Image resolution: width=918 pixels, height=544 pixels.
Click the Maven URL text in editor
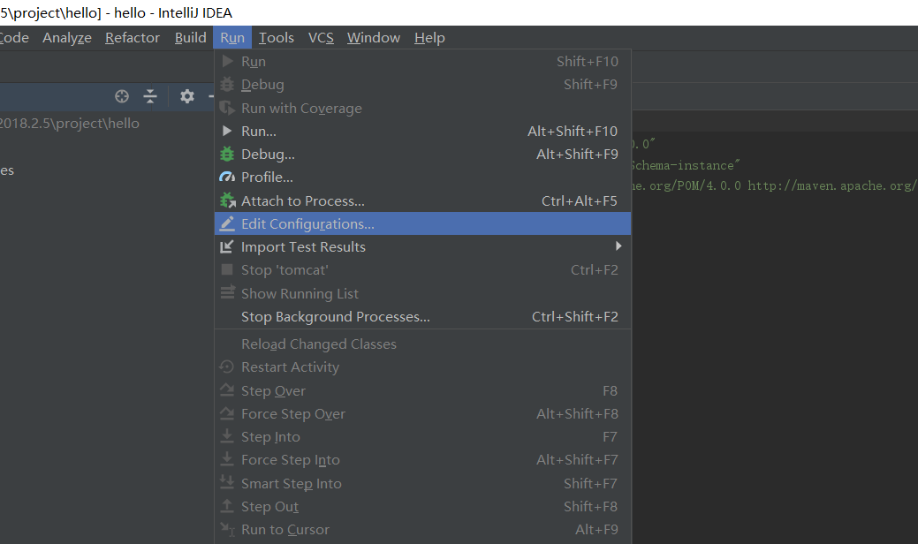(832, 186)
